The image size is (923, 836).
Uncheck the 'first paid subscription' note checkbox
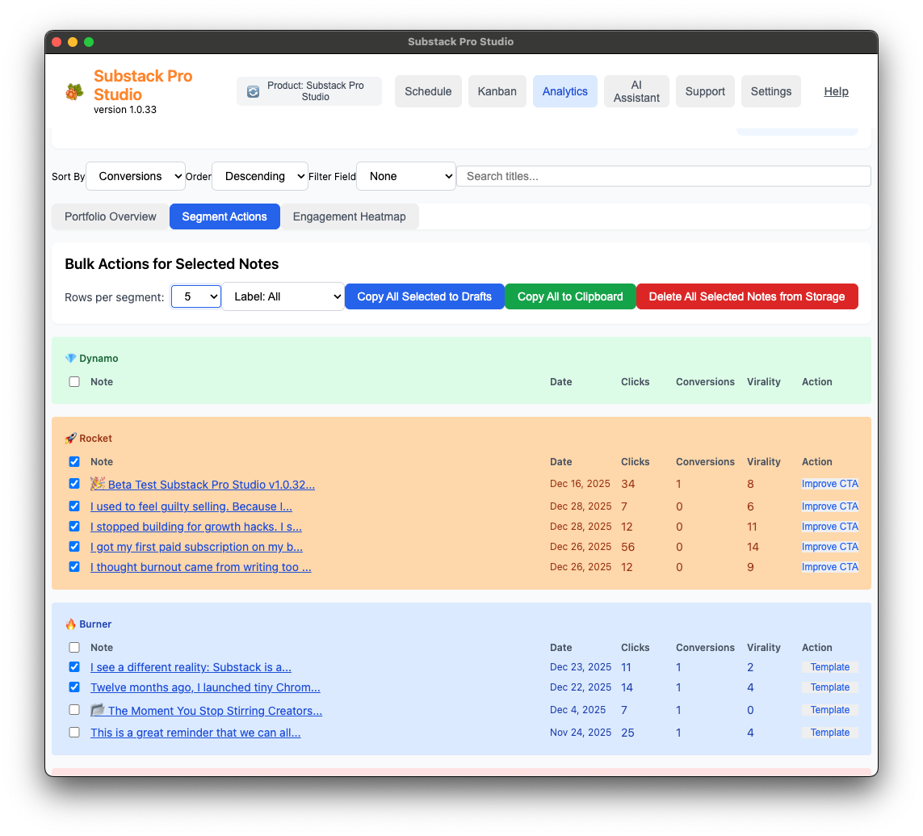(x=74, y=546)
